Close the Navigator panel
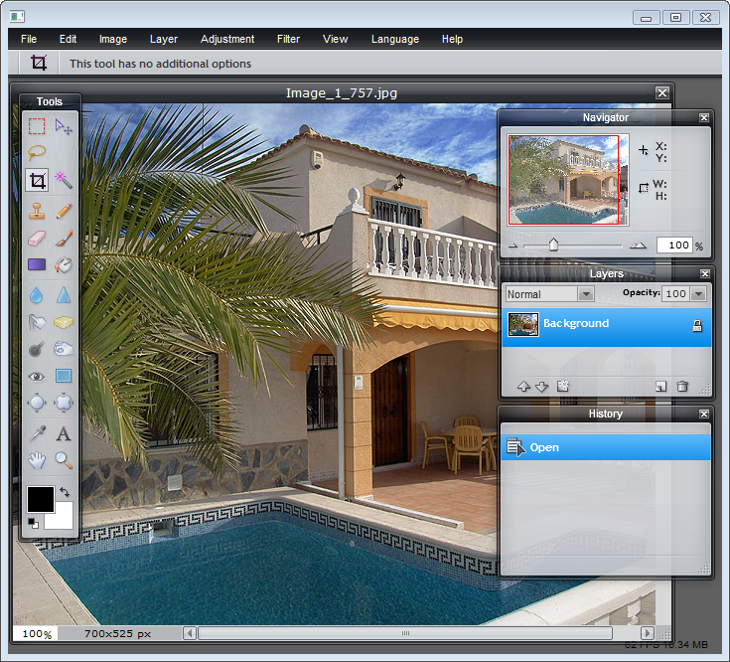Image resolution: width=730 pixels, height=662 pixels. pos(704,118)
